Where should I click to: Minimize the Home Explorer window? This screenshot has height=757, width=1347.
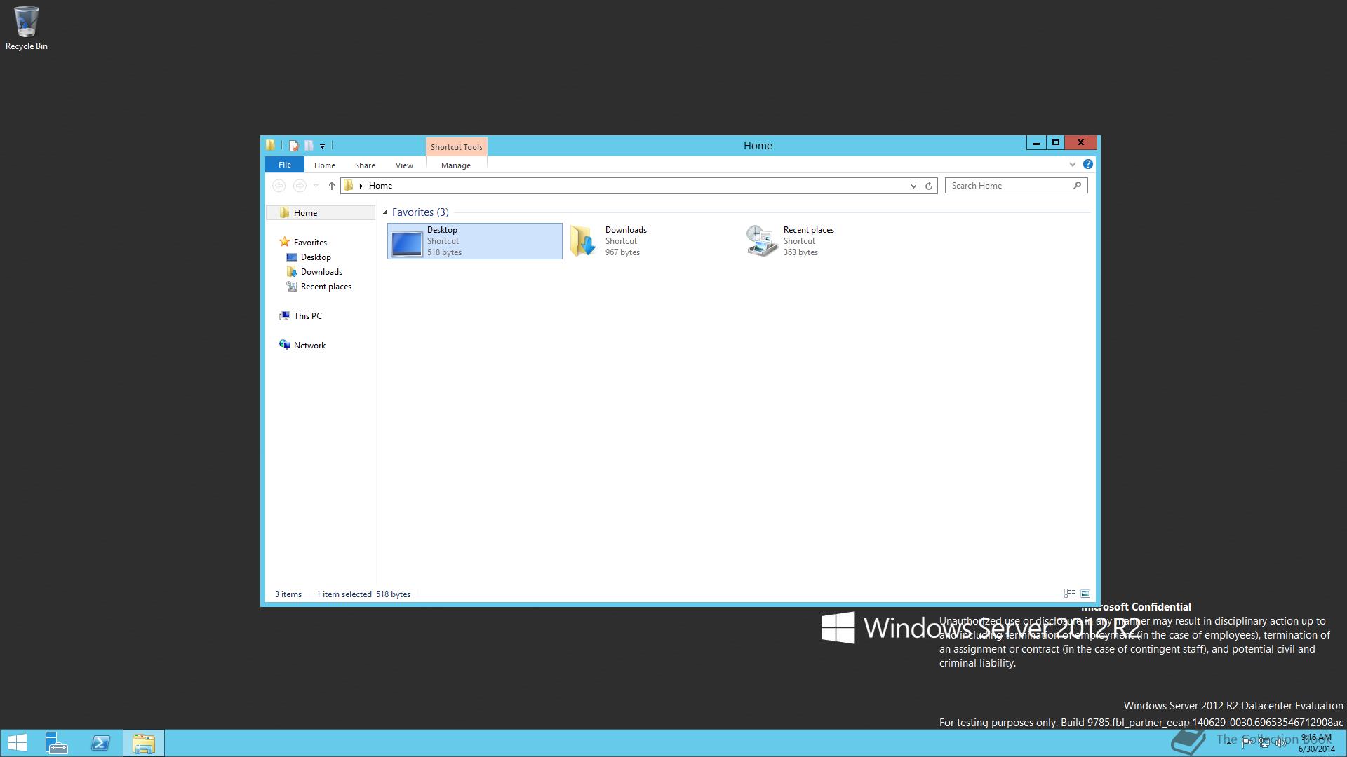(1036, 143)
